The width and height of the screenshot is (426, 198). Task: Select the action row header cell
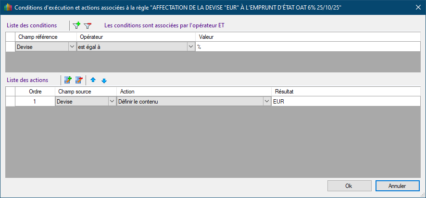tap(10, 101)
